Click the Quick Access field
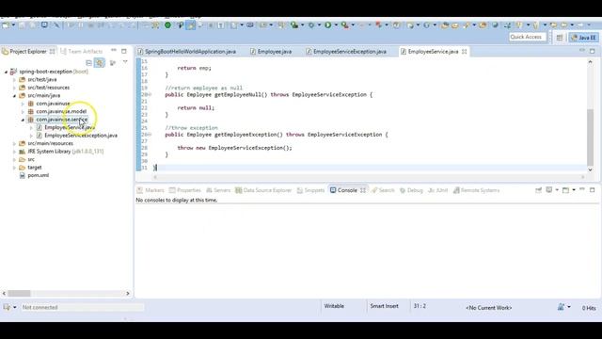 click(527, 37)
